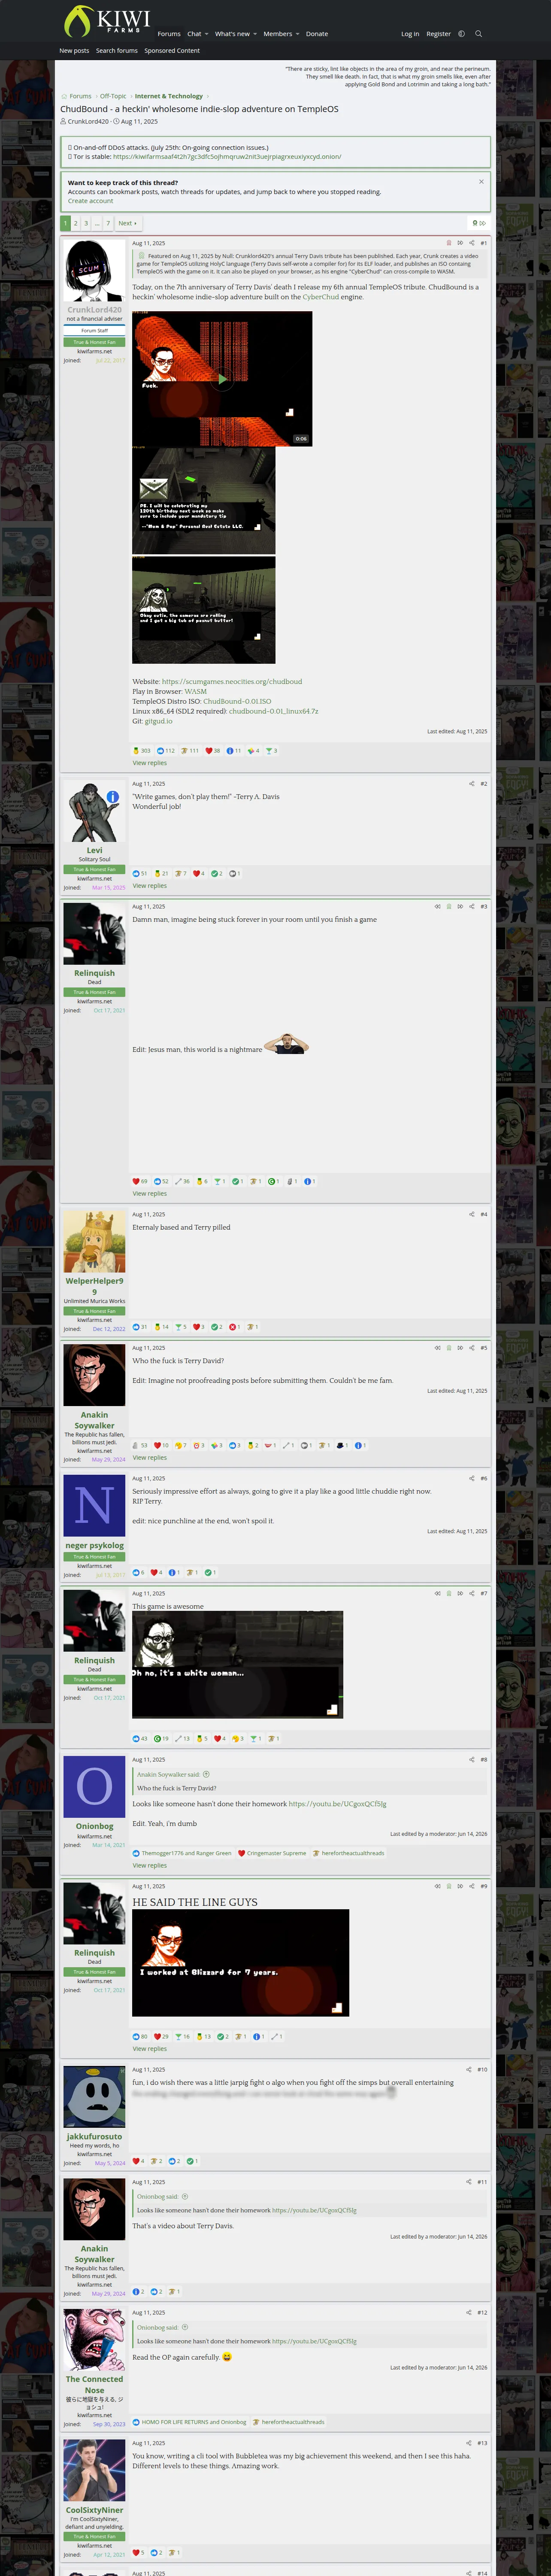Viewport: 551px width, 2576px height.
Task: Open New posts in the sub-navigation
Action: (74, 51)
